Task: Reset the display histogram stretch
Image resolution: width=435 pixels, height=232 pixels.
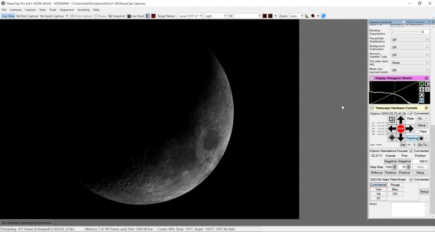Action: click(422, 95)
